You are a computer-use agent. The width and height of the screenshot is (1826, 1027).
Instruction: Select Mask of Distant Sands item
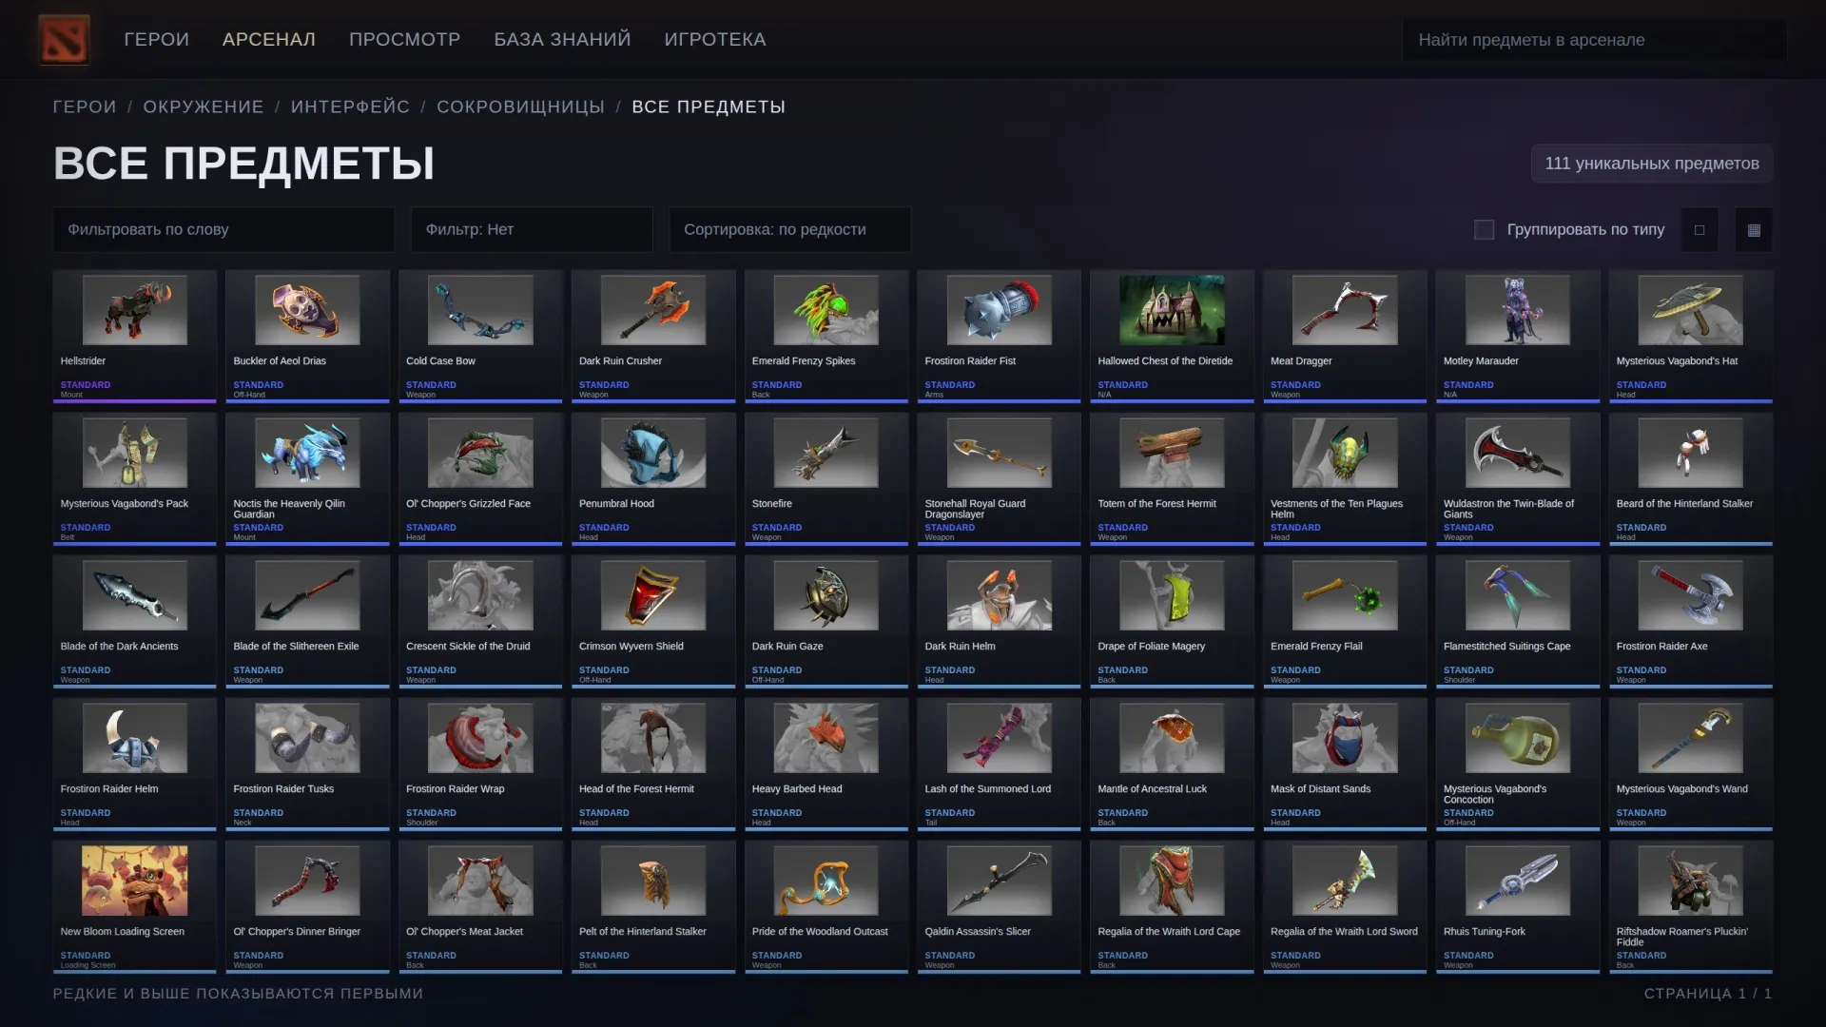coord(1345,764)
